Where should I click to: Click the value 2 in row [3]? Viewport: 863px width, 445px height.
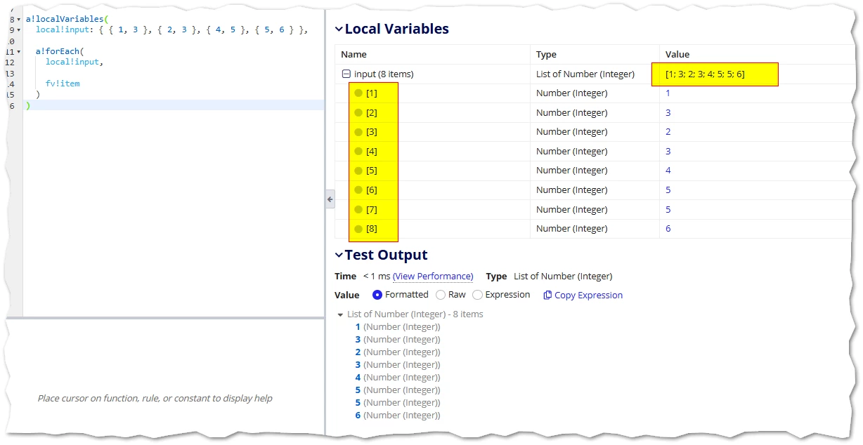[x=668, y=132]
